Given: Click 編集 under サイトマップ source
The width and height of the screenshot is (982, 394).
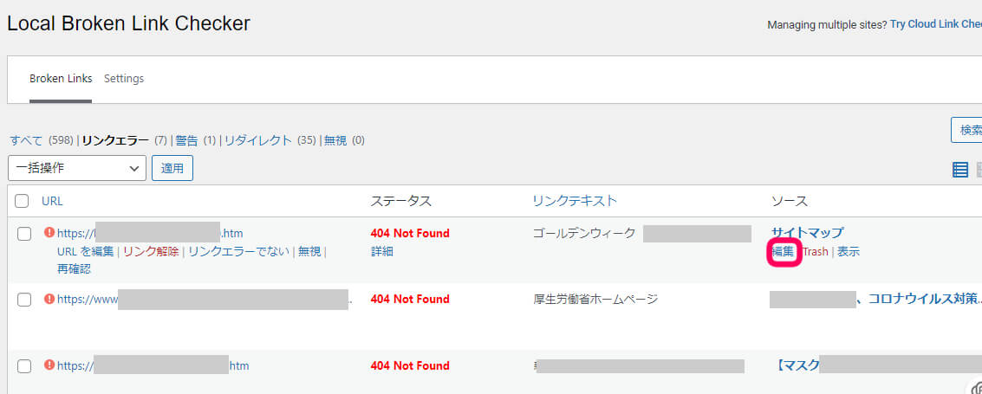Looking at the screenshot, I should pyautogui.click(x=783, y=251).
